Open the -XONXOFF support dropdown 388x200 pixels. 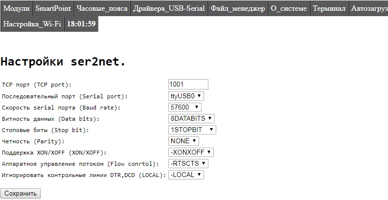pos(191,152)
